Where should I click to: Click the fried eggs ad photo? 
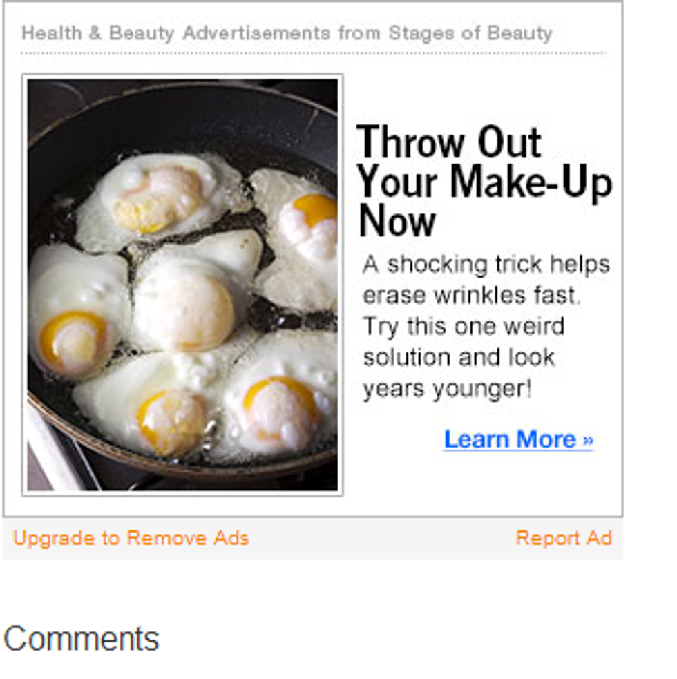(x=182, y=285)
